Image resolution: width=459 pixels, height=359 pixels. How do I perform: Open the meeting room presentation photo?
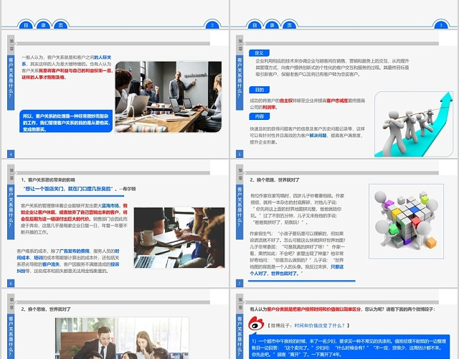click(169, 97)
